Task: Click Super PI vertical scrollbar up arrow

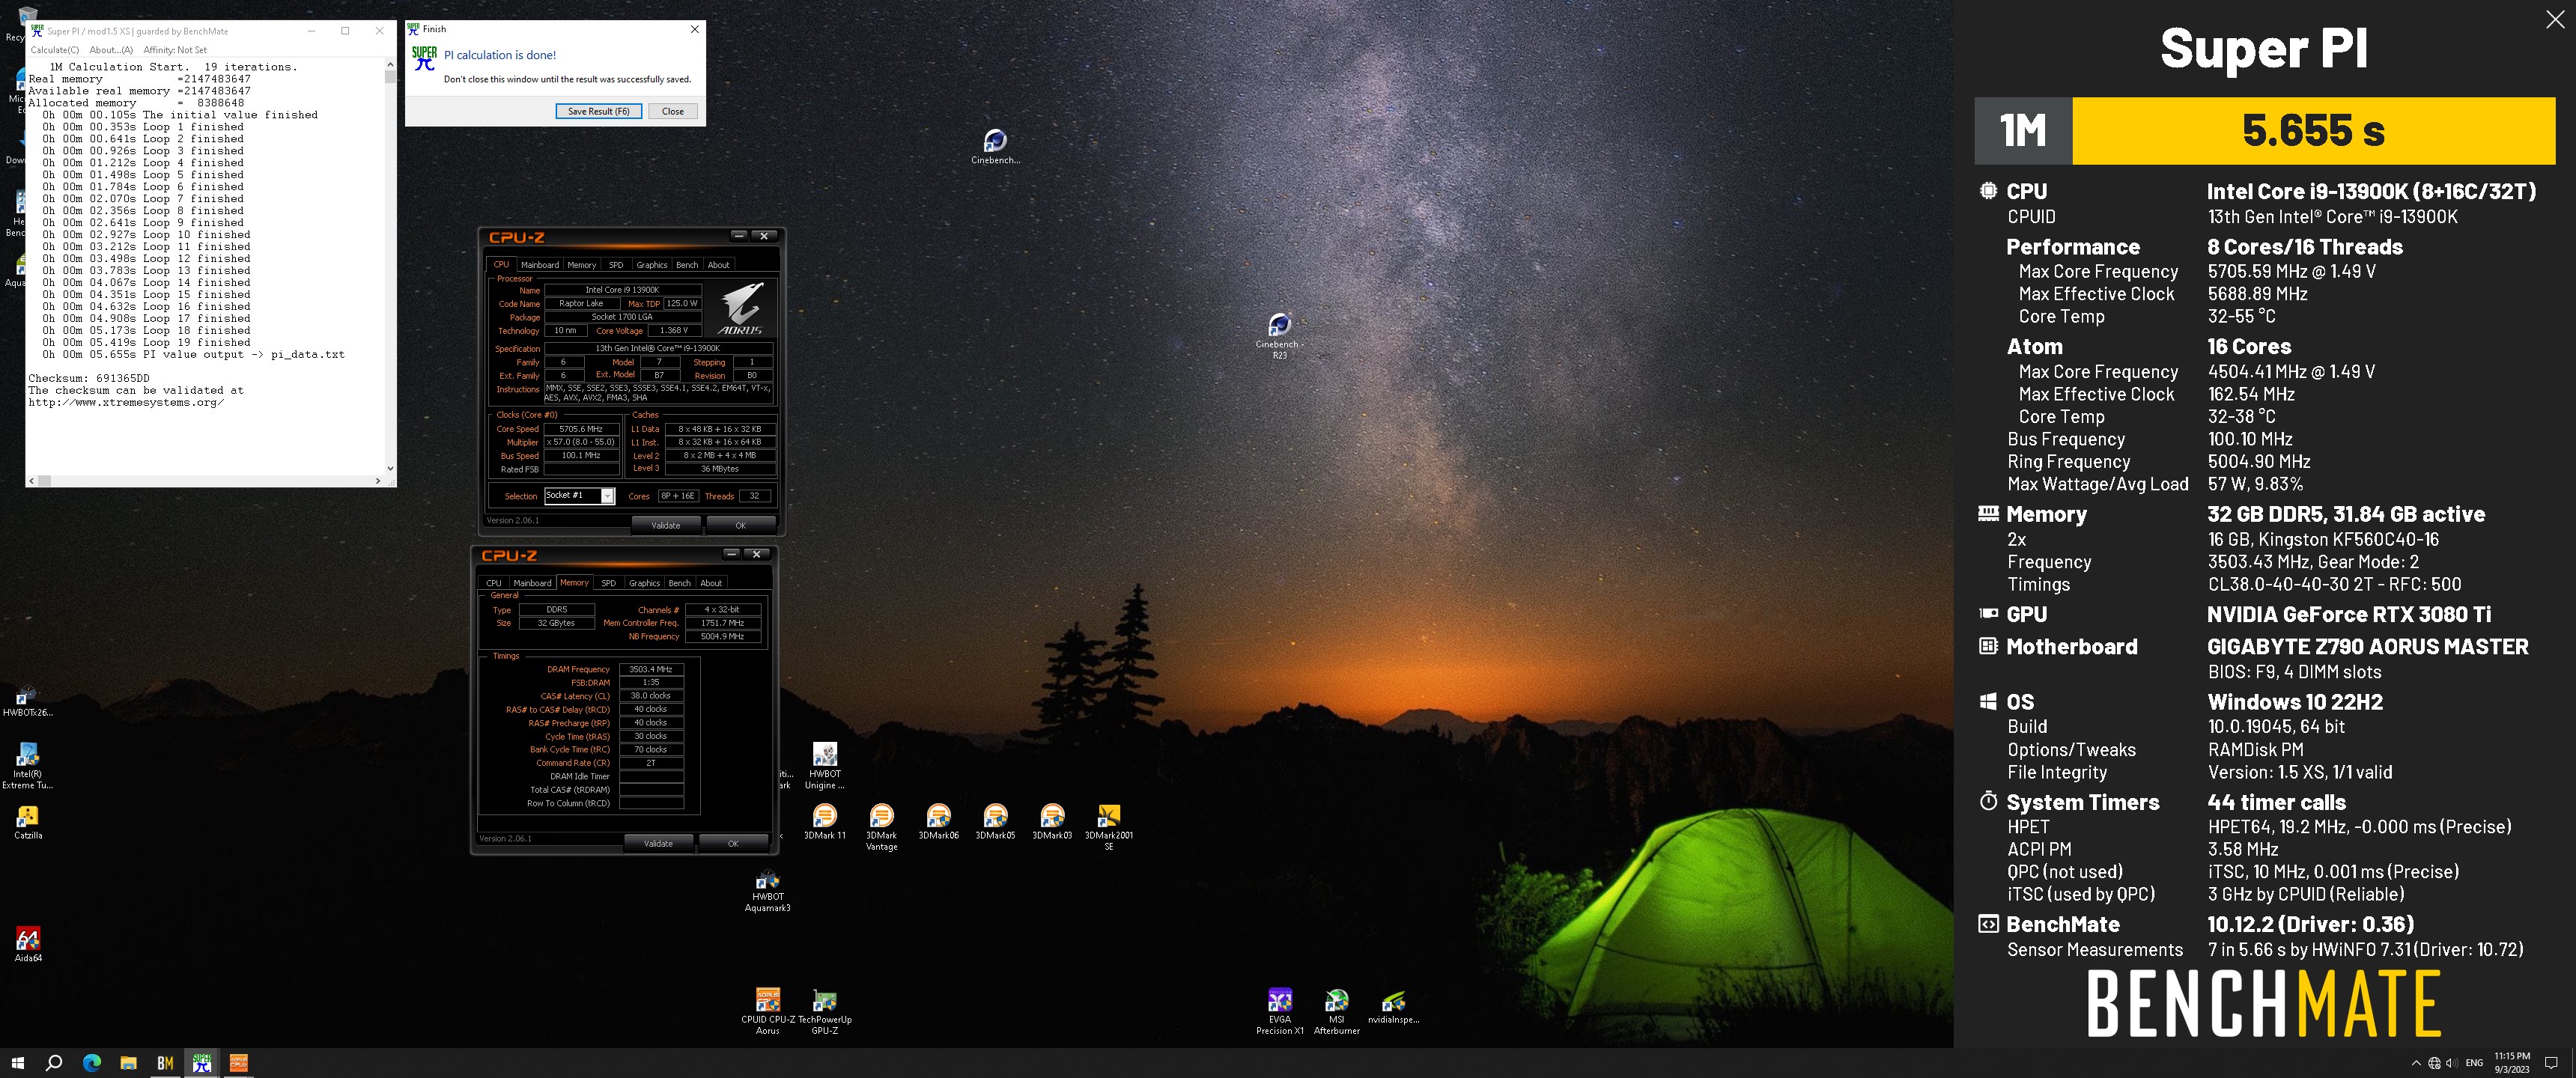Action: click(390, 65)
